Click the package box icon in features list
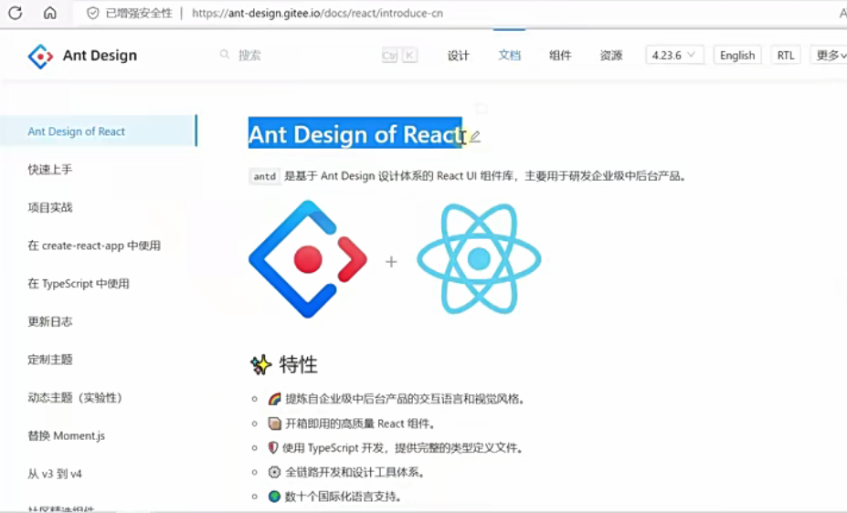The image size is (847, 513). (274, 424)
